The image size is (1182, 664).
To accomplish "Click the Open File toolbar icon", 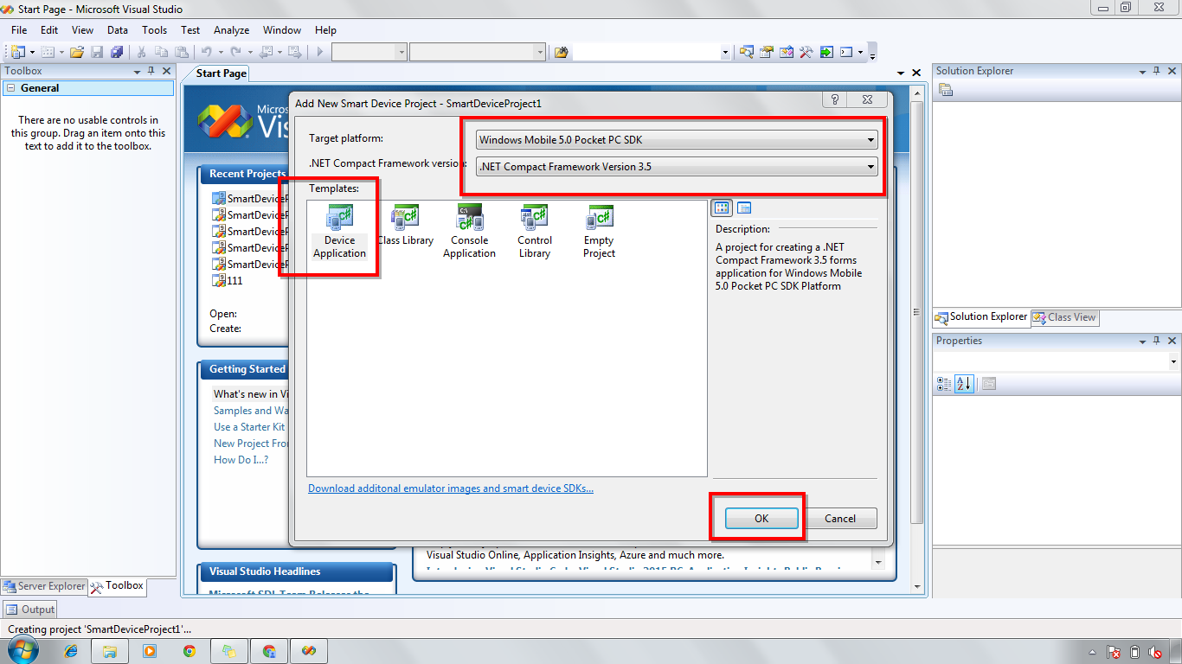I will pyautogui.click(x=78, y=52).
